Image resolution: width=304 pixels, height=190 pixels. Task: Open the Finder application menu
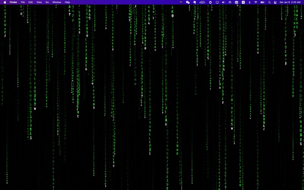pyautogui.click(x=13, y=2)
